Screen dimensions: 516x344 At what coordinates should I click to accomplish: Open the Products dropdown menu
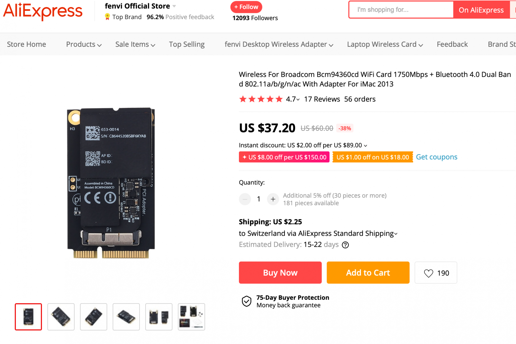(84, 44)
